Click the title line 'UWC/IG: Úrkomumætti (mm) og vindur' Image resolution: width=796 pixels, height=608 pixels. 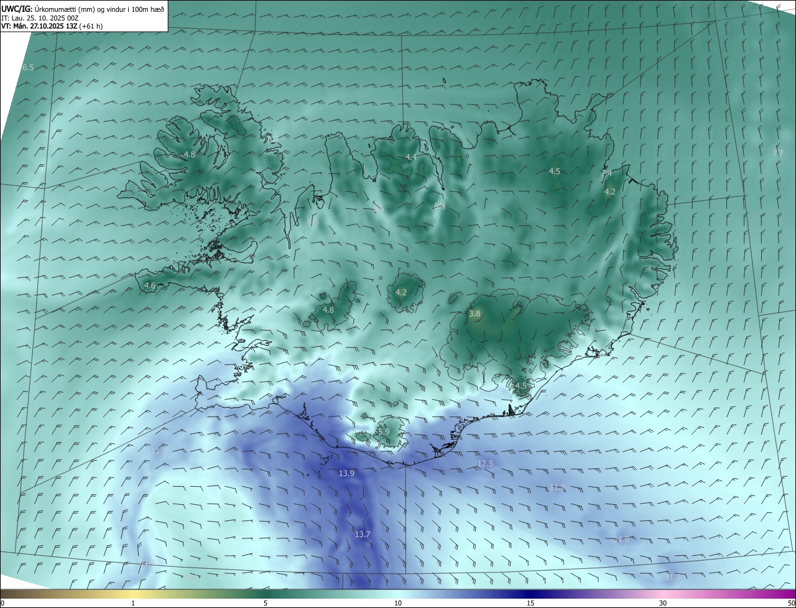83,9
